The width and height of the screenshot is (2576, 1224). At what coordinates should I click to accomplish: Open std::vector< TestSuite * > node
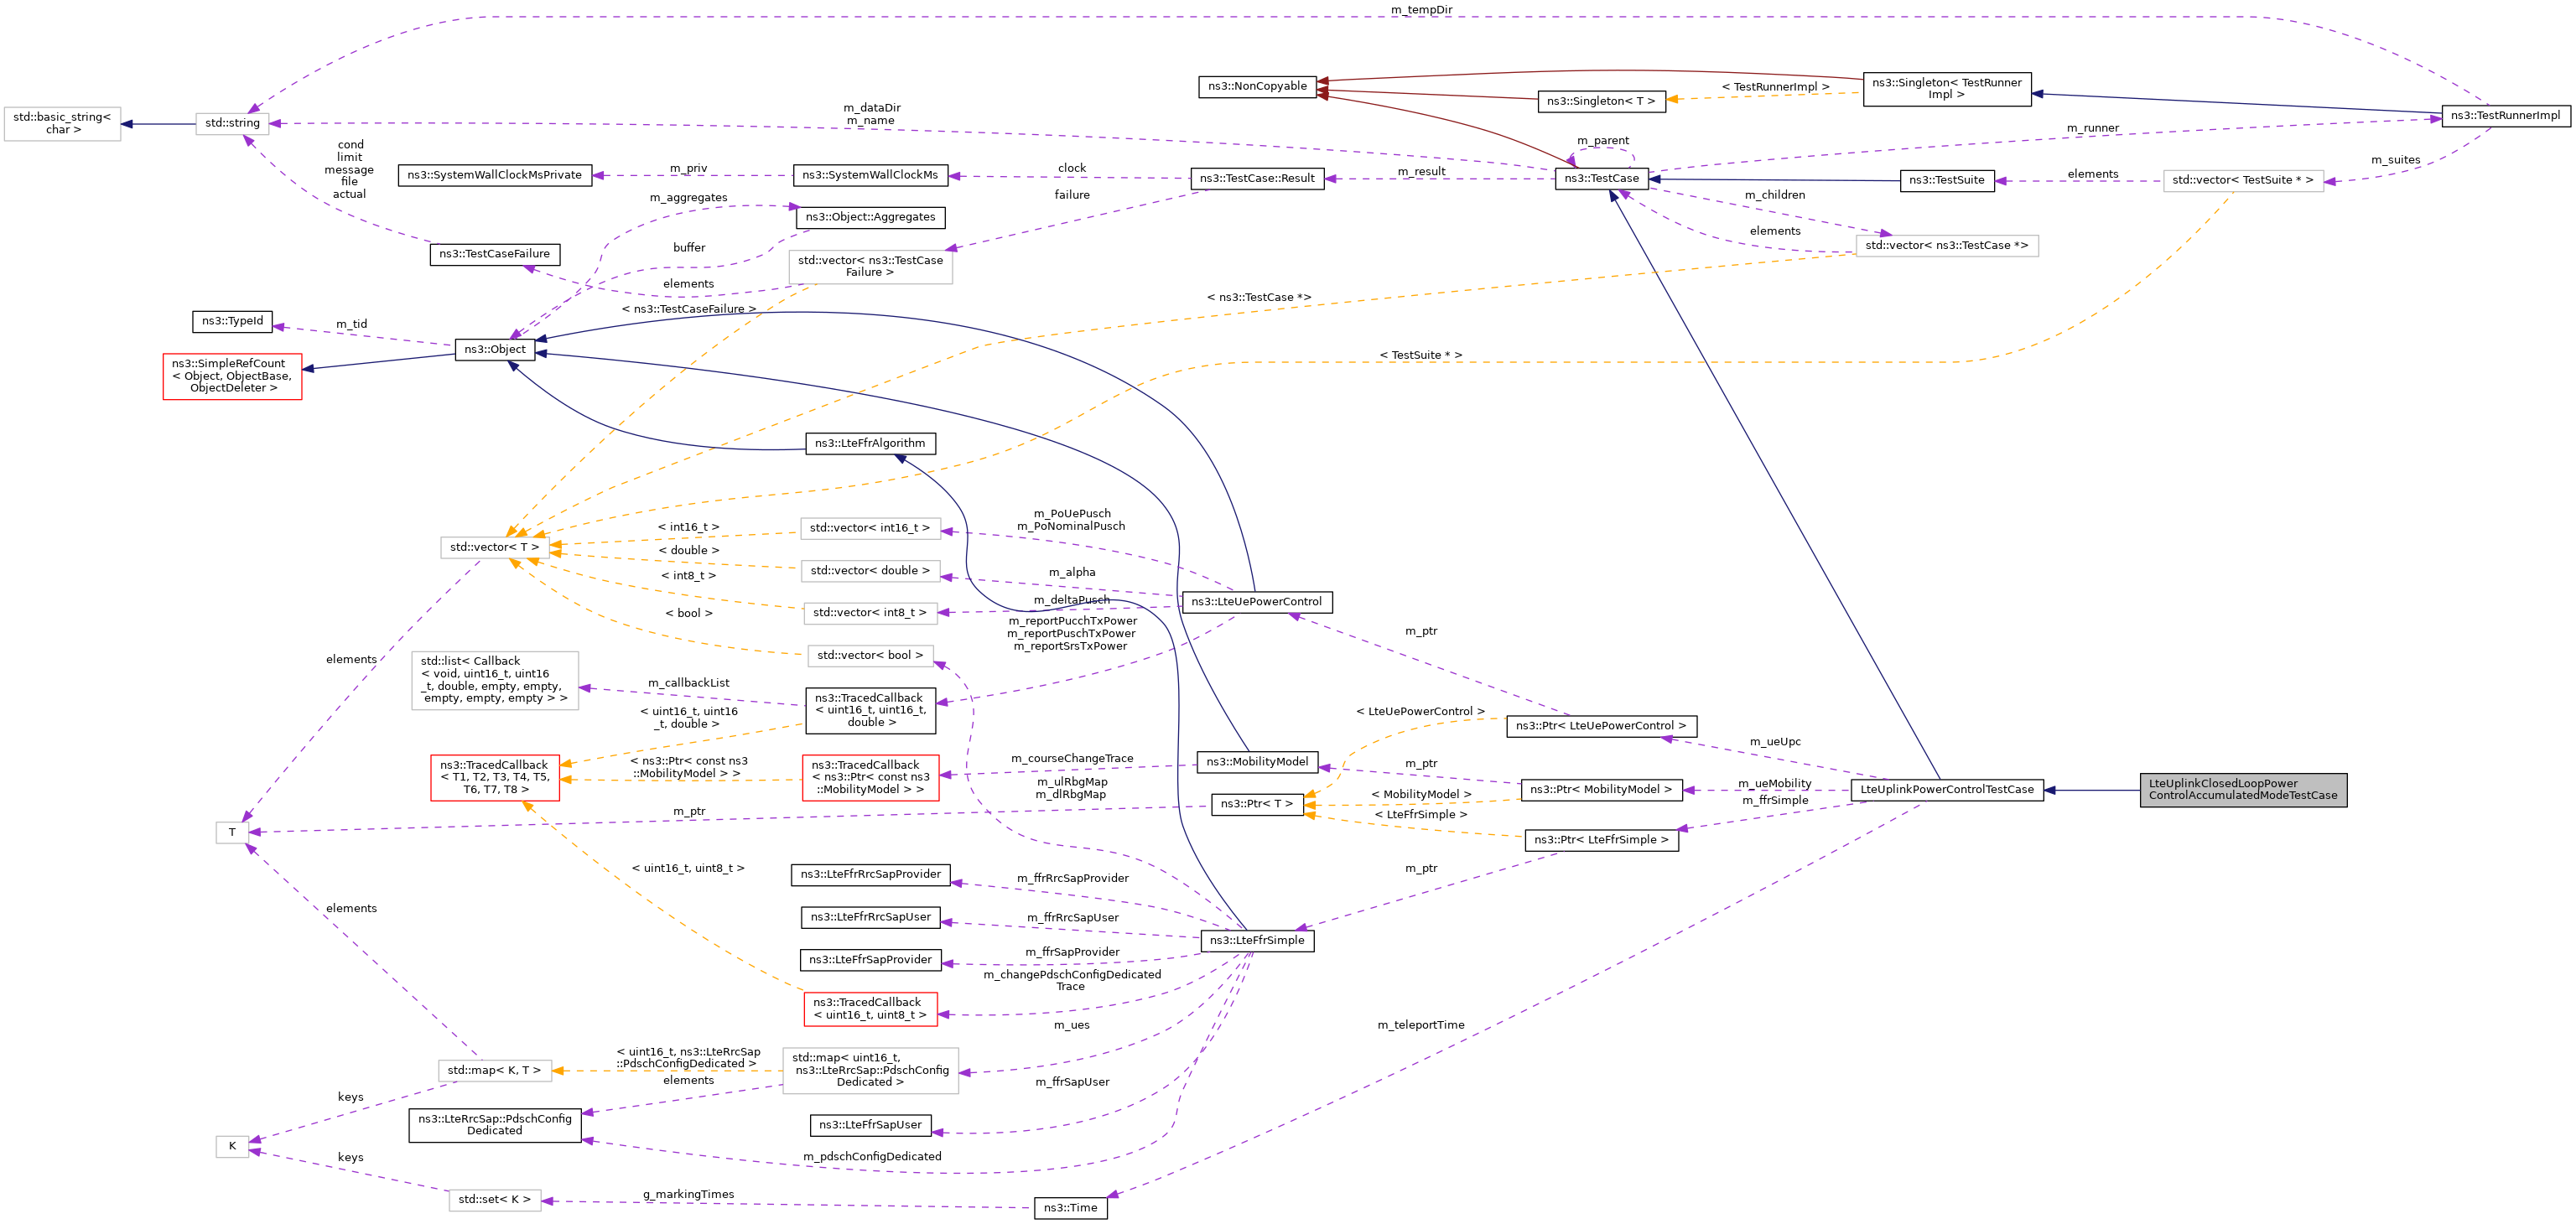[2243, 180]
